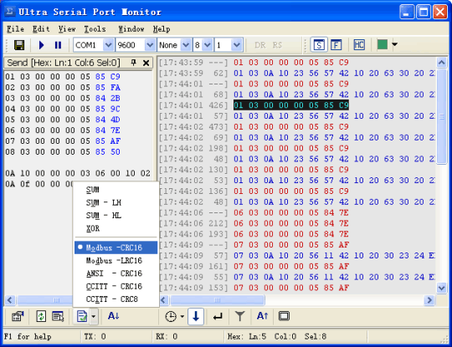
Task: Click log row 17:44:09 161
Action: click(x=254, y=267)
